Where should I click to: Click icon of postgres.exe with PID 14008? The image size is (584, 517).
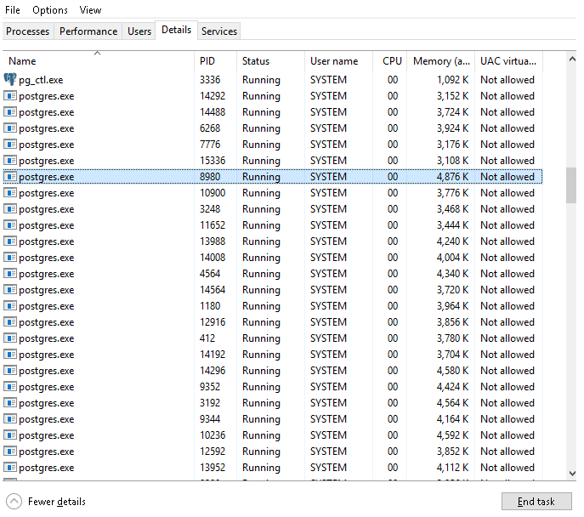[x=10, y=258]
